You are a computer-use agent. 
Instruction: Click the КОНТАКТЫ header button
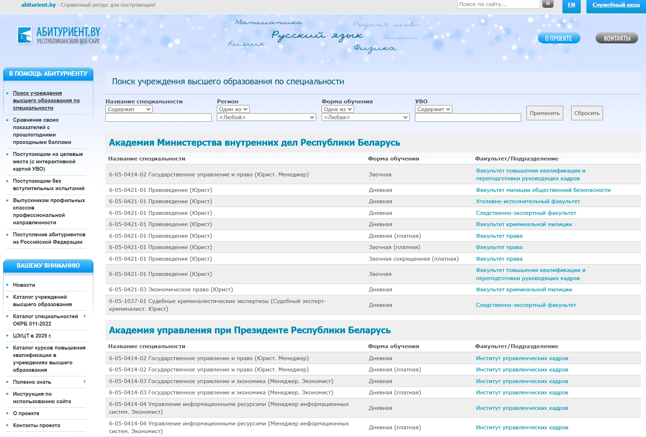tap(617, 38)
